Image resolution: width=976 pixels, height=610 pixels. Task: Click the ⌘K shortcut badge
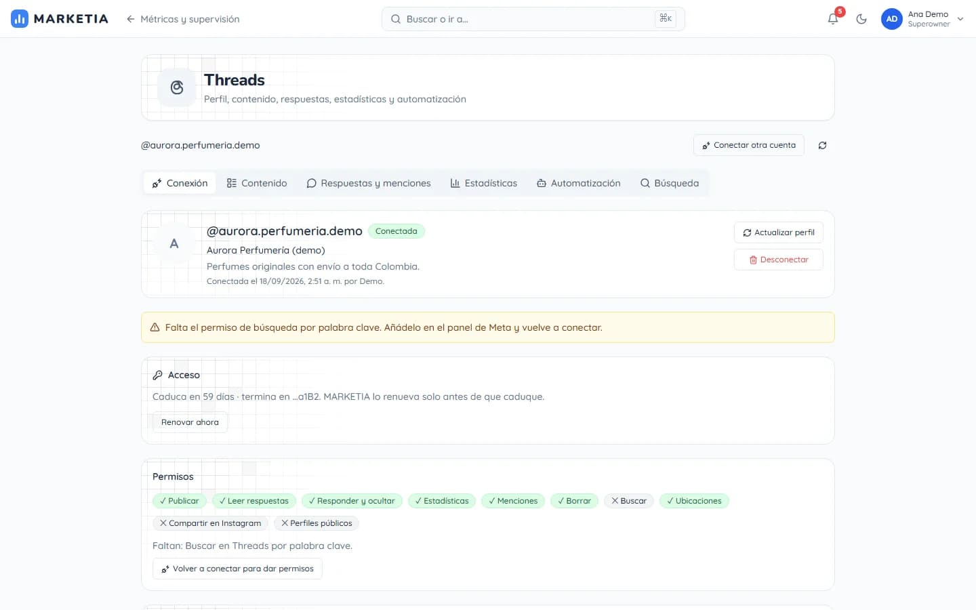[x=666, y=18]
